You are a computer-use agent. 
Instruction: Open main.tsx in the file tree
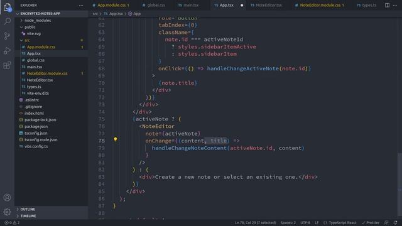52,67
